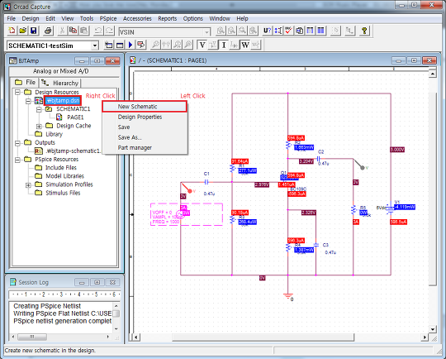This screenshot has width=446, height=359.
Task: Toggle bias power display with W button
Action: 245,45
